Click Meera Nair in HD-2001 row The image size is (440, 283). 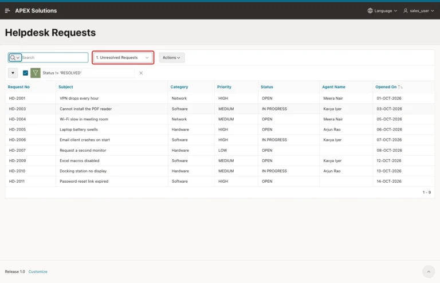333,98
